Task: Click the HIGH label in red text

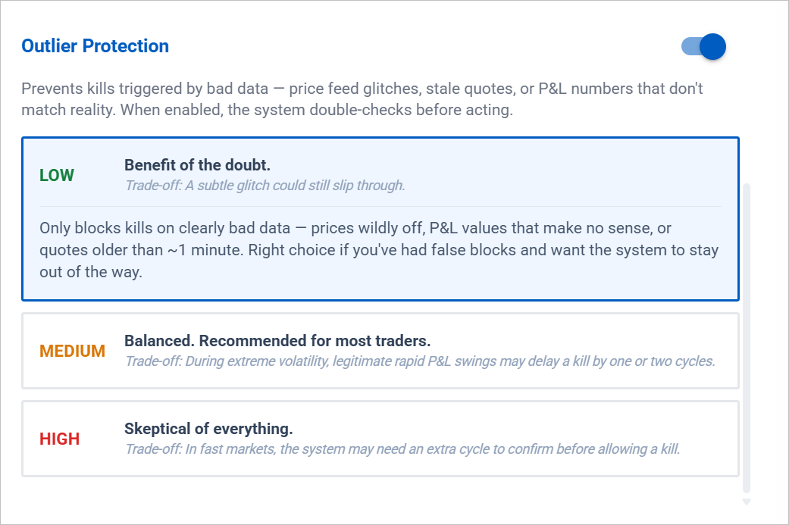Action: click(60, 439)
